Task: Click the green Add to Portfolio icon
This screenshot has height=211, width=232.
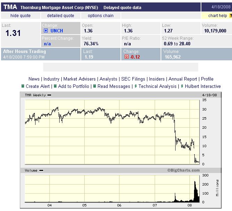Action: pos(55,86)
